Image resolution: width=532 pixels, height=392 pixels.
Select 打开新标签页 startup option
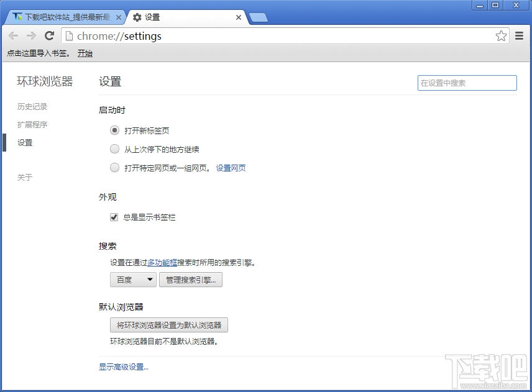[114, 130]
